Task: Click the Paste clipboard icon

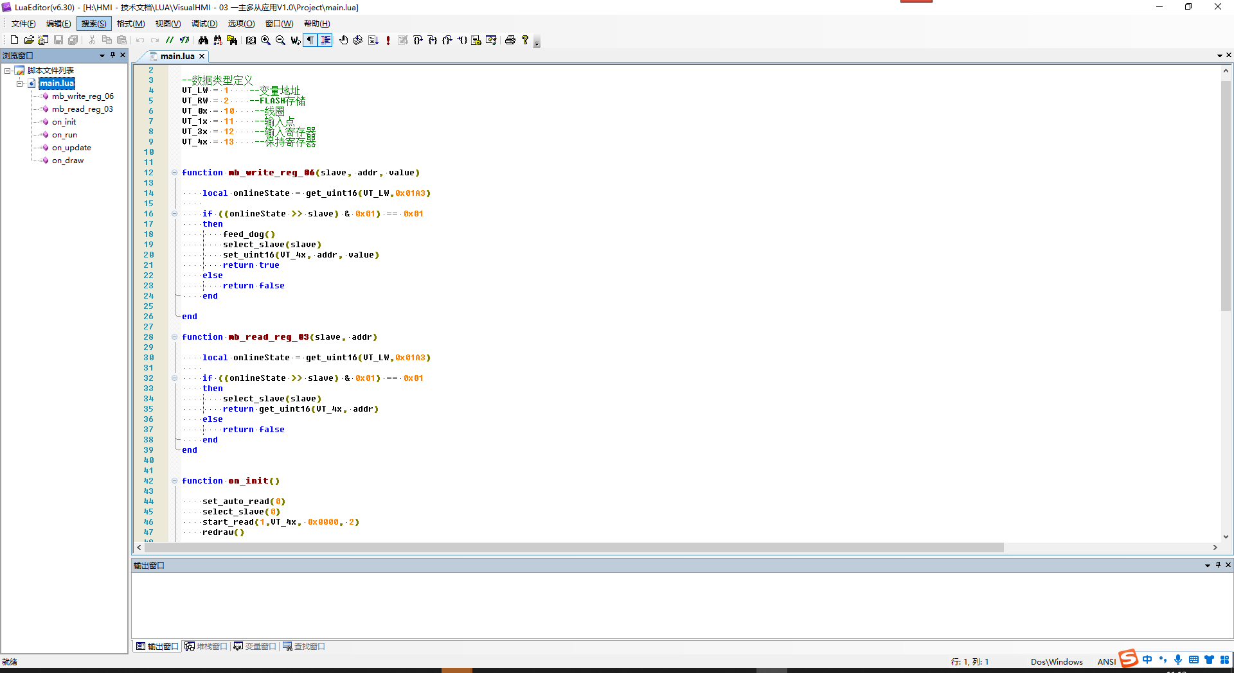Action: click(x=122, y=40)
